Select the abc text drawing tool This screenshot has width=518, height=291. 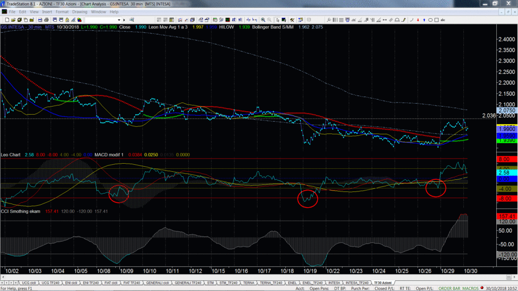[443, 20]
